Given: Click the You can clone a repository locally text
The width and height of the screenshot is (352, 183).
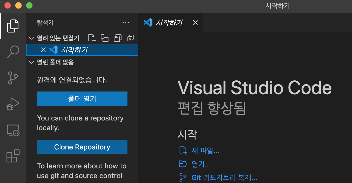Looking at the screenshot, I should 80,123.
